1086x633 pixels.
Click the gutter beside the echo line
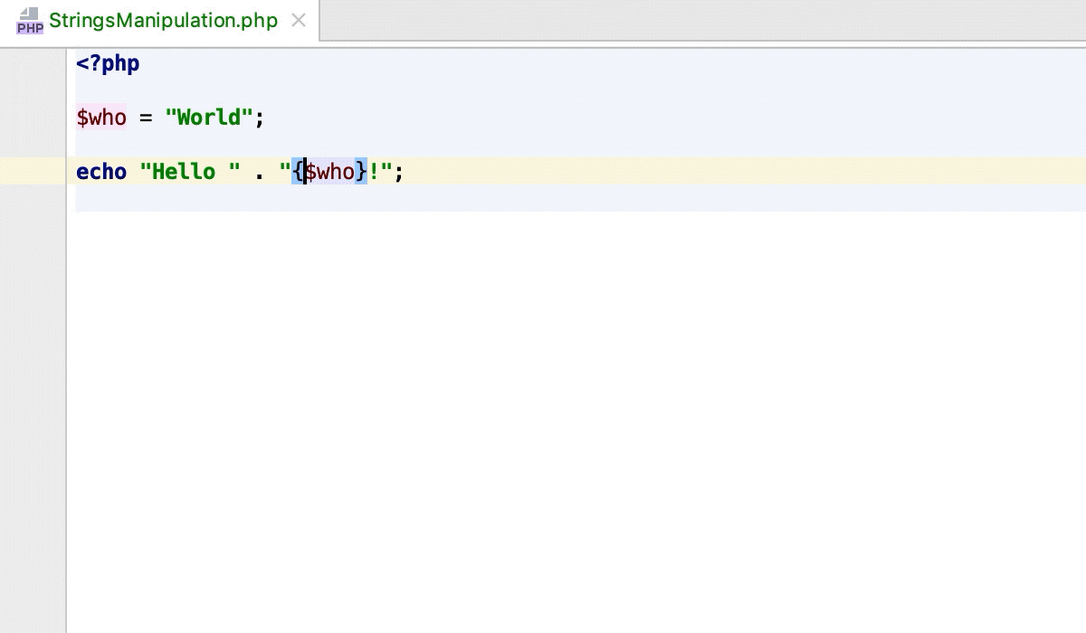(33, 172)
